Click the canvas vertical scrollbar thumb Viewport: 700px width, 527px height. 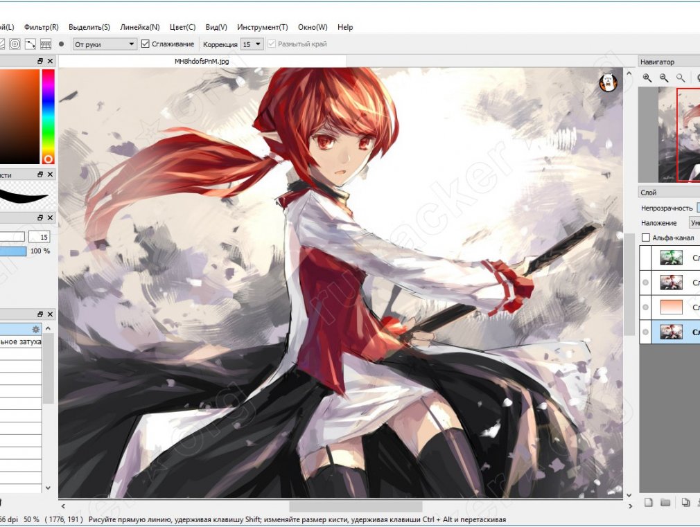629,284
